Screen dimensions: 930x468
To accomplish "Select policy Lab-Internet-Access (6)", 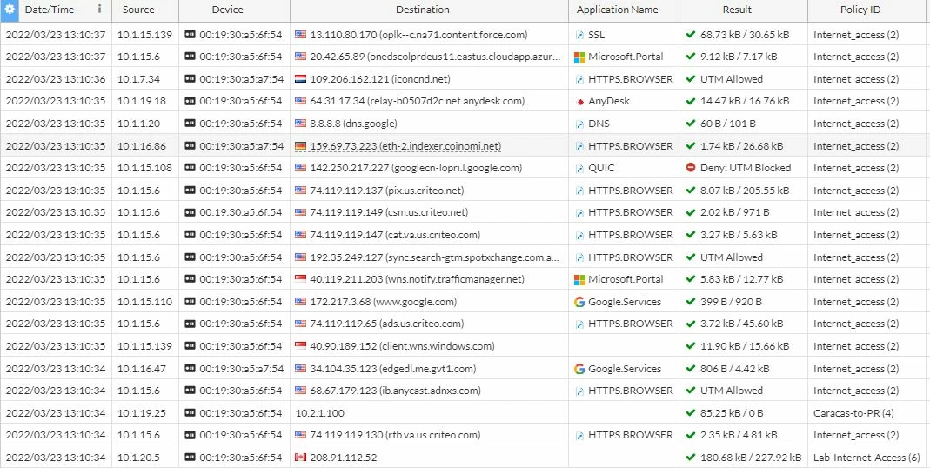I will (x=867, y=458).
